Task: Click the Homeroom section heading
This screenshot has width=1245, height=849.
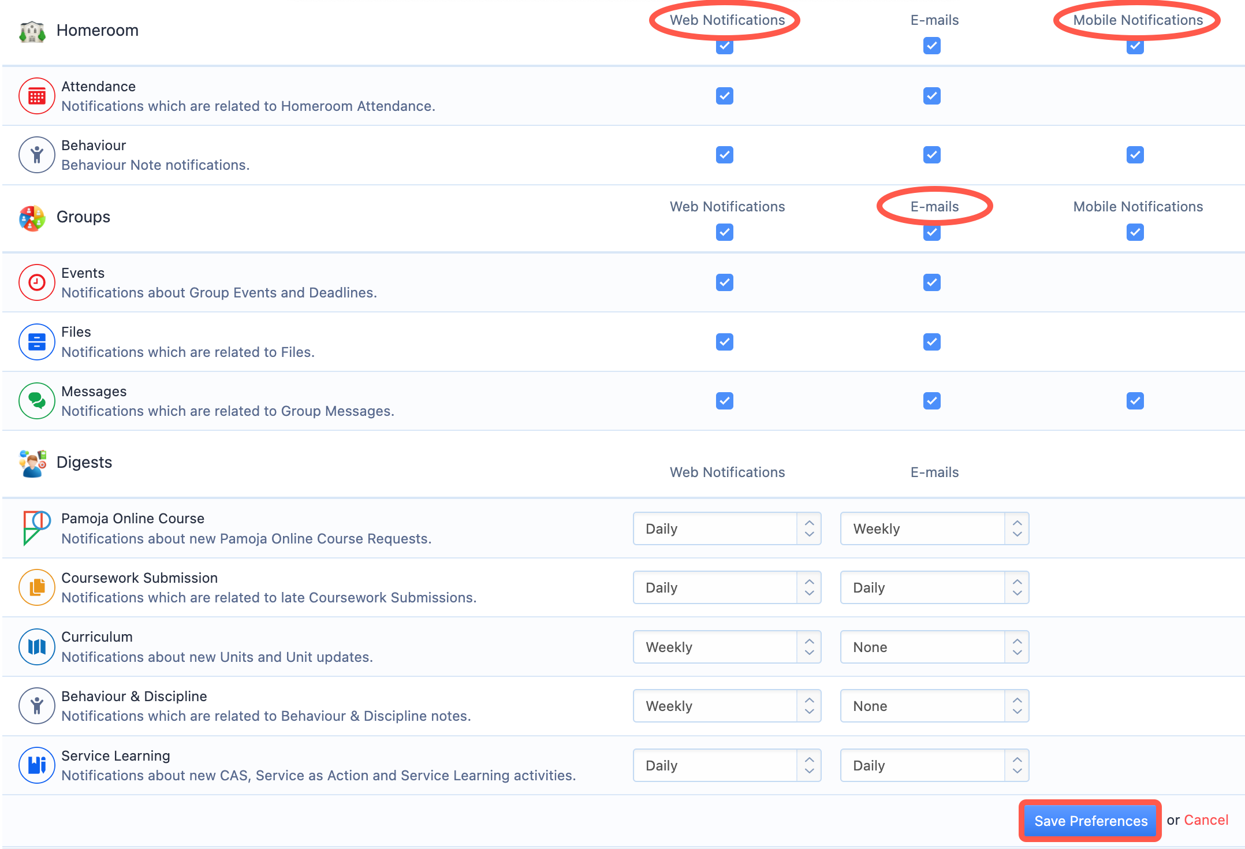Action: pyautogui.click(x=97, y=30)
